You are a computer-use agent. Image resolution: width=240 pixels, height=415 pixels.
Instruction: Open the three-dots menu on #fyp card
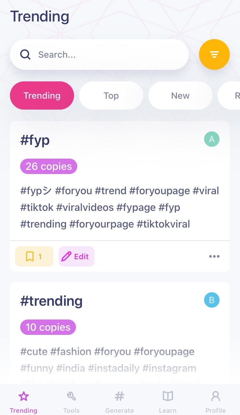(x=214, y=256)
